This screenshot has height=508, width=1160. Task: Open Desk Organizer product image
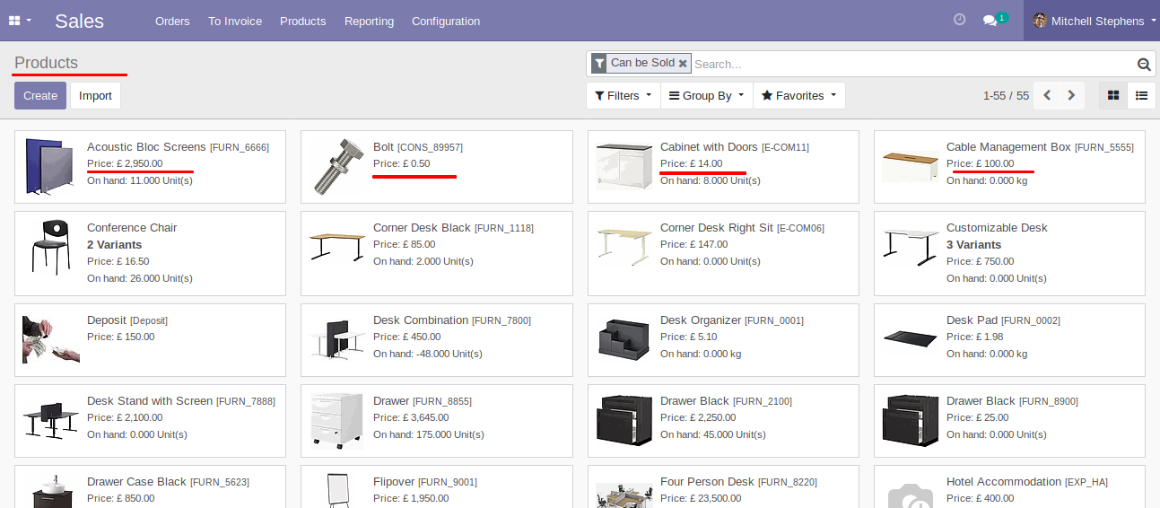(x=624, y=339)
